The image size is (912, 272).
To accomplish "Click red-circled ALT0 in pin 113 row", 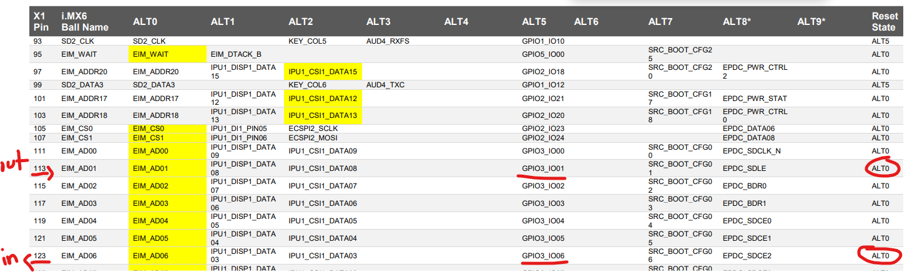I will 880,168.
